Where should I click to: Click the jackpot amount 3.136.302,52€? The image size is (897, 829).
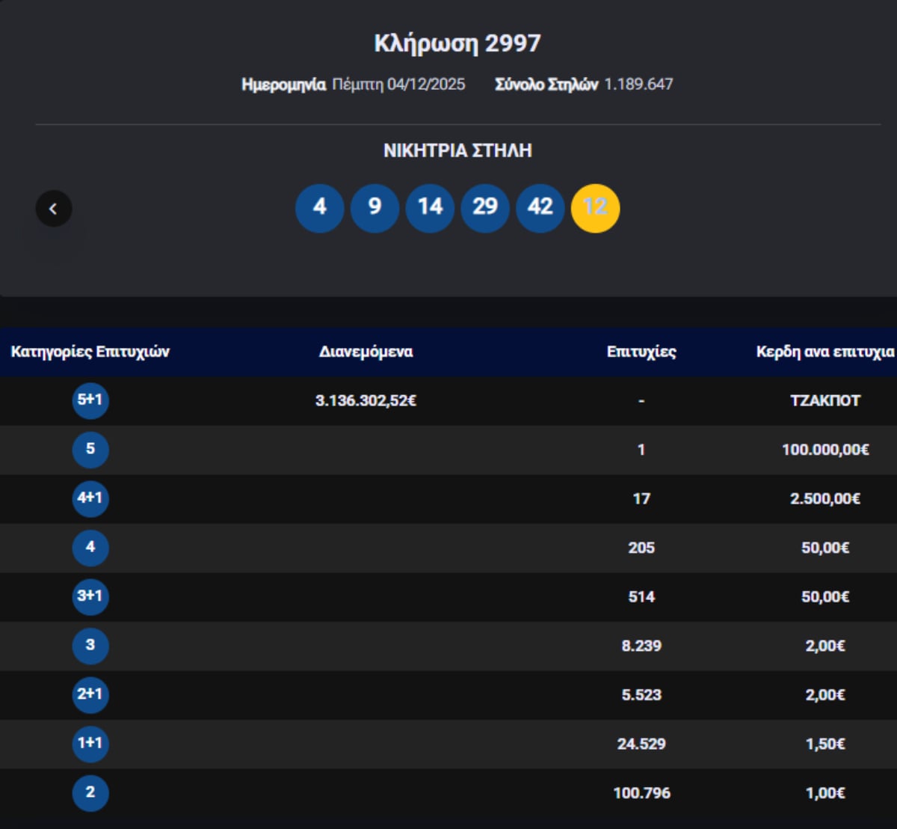pyautogui.click(x=366, y=401)
